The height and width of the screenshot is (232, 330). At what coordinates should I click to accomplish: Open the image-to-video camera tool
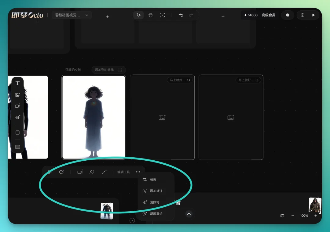point(80,172)
